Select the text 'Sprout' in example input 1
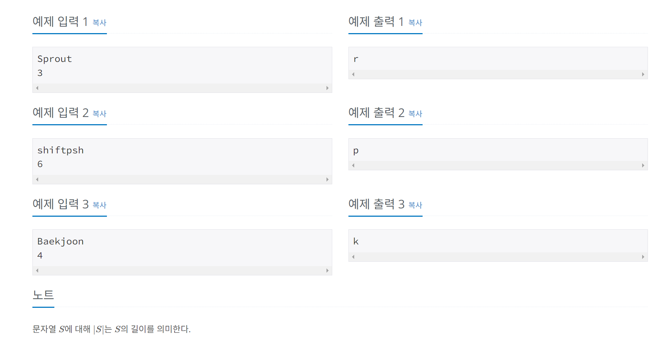This screenshot has height=342, width=649. [55, 59]
